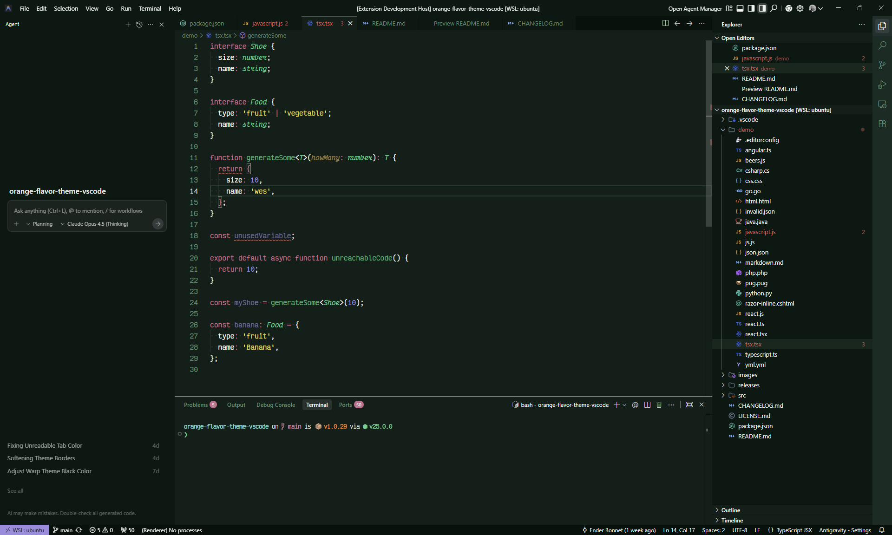Open the Claude Opus 4.5 model dropdown
This screenshot has height=535, width=892.
(x=94, y=224)
